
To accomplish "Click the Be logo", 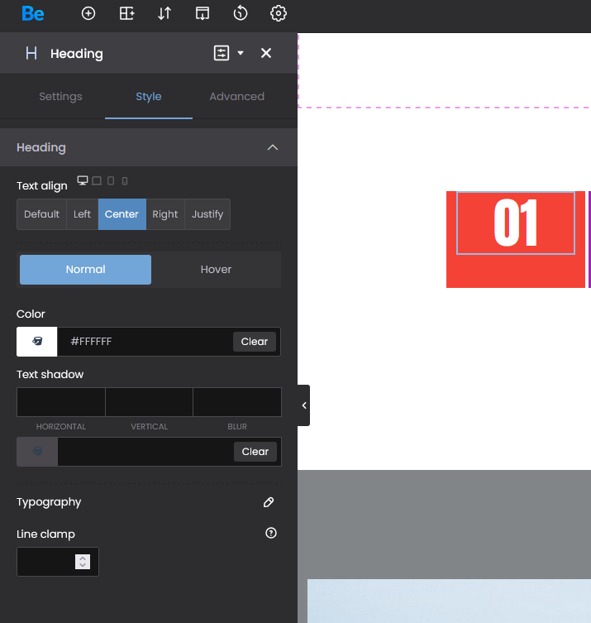I will coord(33,13).
